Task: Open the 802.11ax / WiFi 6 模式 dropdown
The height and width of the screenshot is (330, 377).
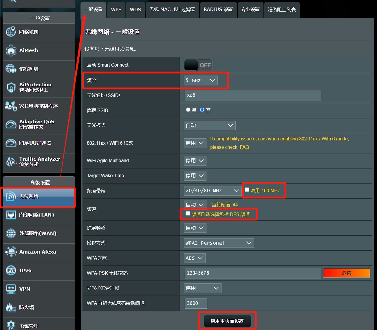Action: point(195,143)
